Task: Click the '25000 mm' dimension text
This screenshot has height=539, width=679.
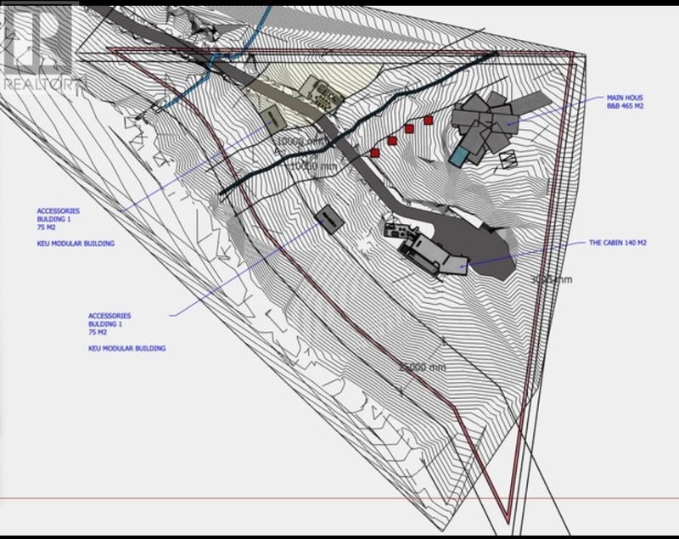Action: [422, 368]
